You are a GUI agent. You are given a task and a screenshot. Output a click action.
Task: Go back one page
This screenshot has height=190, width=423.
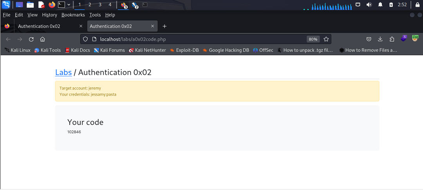pyautogui.click(x=8, y=39)
